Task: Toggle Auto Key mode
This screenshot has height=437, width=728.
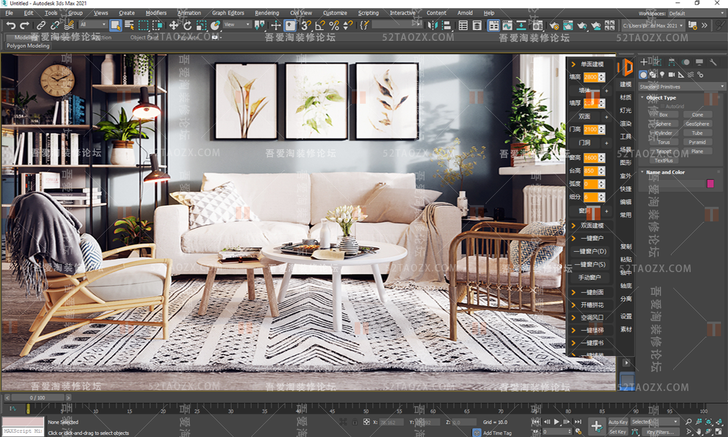Action: 618,422
